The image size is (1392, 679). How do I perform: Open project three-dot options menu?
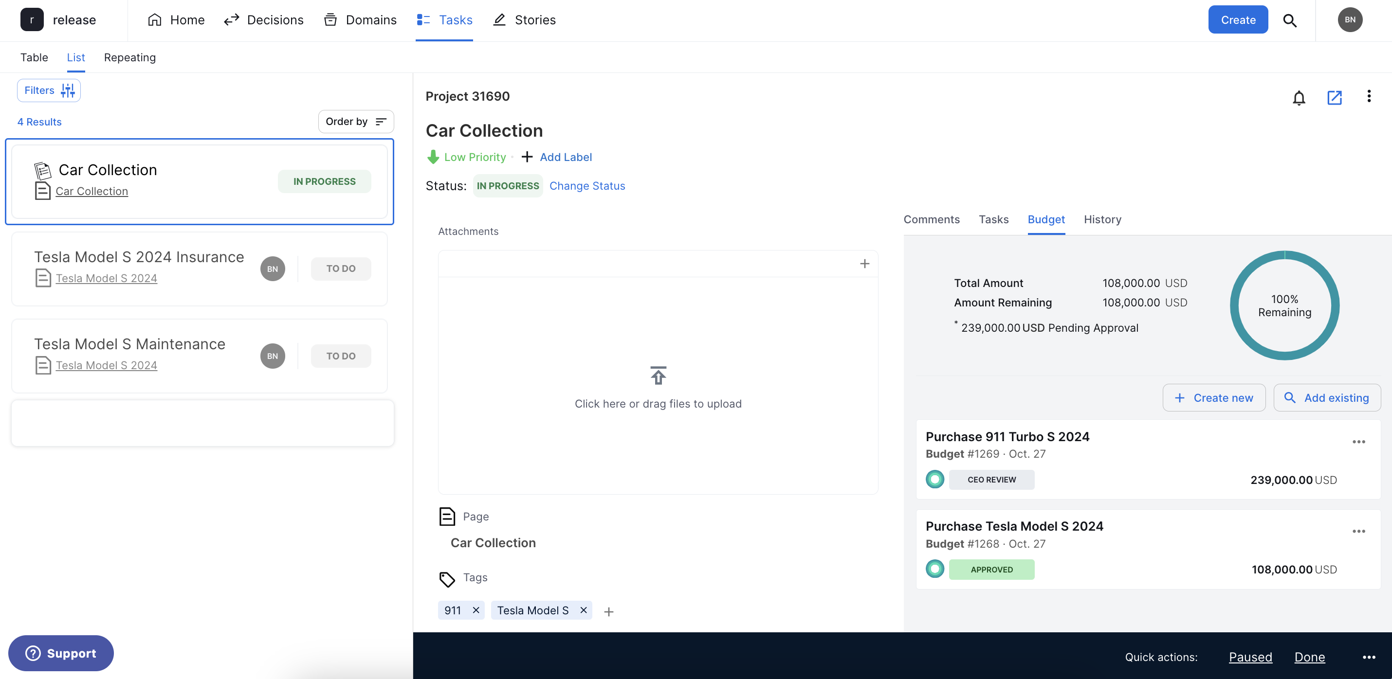pos(1369,97)
